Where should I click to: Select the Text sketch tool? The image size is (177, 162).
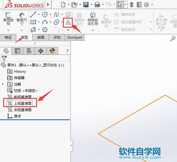(68, 22)
